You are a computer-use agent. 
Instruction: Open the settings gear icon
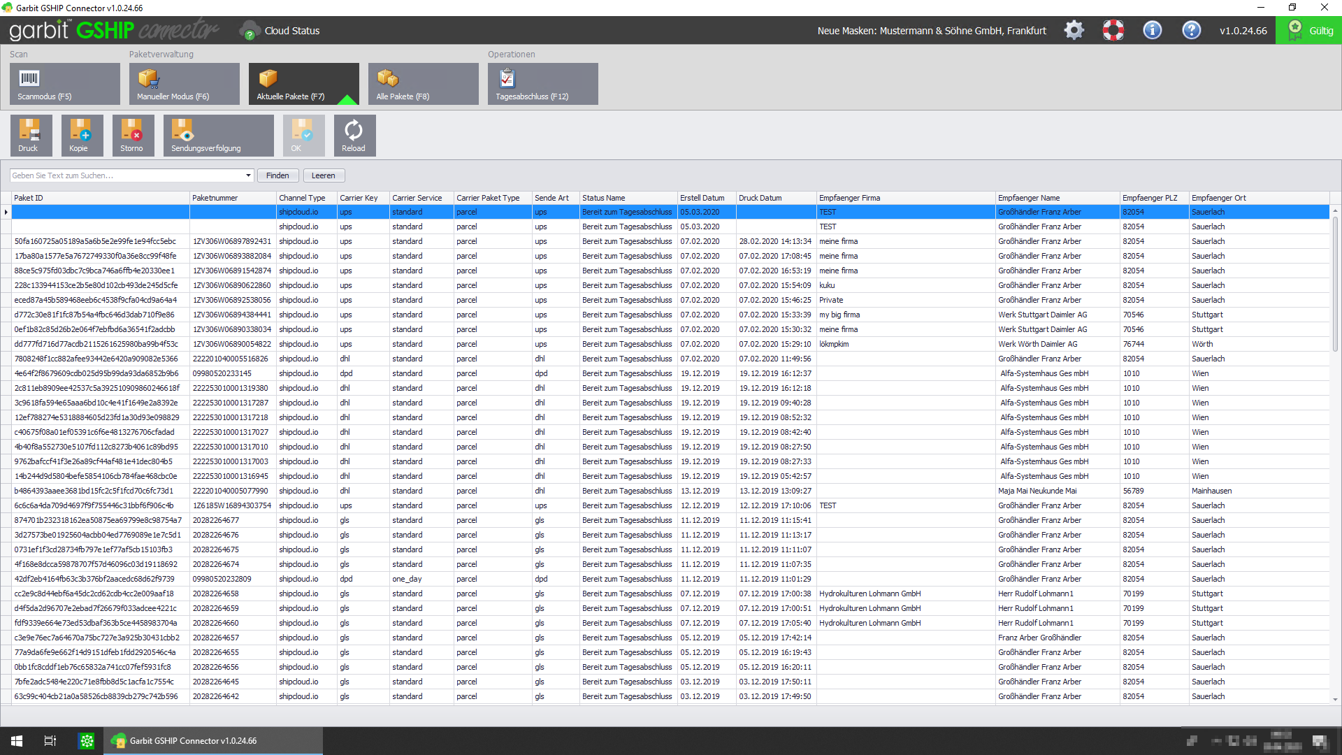1074,31
